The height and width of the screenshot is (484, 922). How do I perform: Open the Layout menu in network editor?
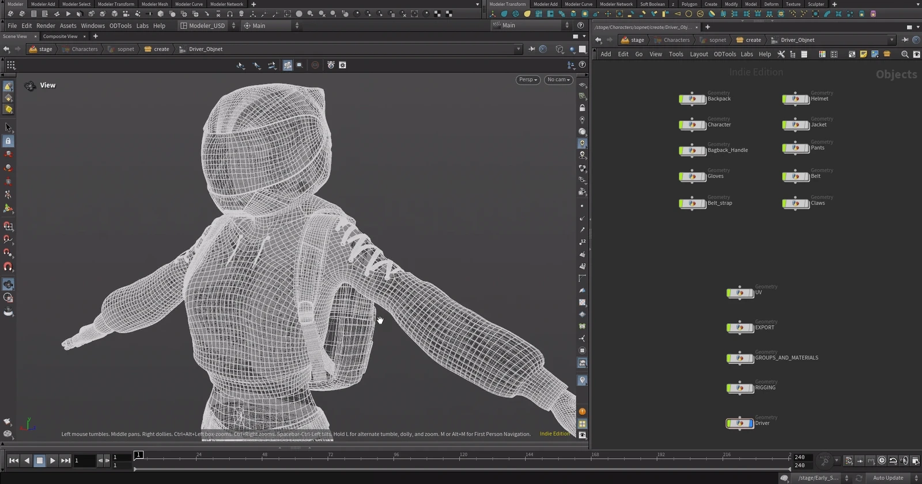point(698,54)
